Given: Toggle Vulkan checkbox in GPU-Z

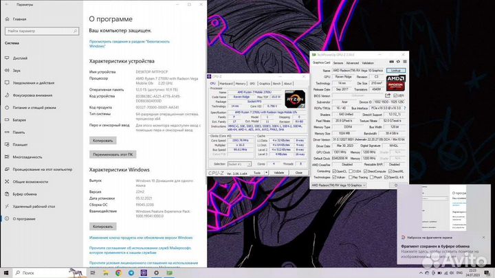Looking at the screenshot, I should click(x=334, y=178).
